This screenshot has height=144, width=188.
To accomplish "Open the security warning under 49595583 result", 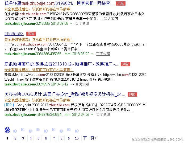I will 39,39.
